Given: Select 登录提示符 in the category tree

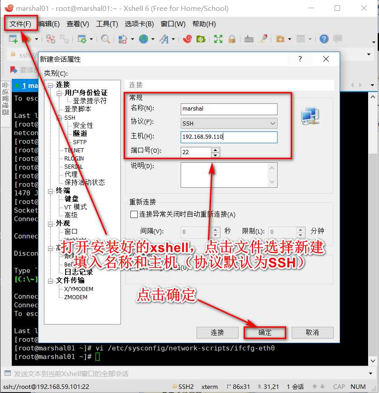Looking at the screenshot, I should [x=90, y=101].
